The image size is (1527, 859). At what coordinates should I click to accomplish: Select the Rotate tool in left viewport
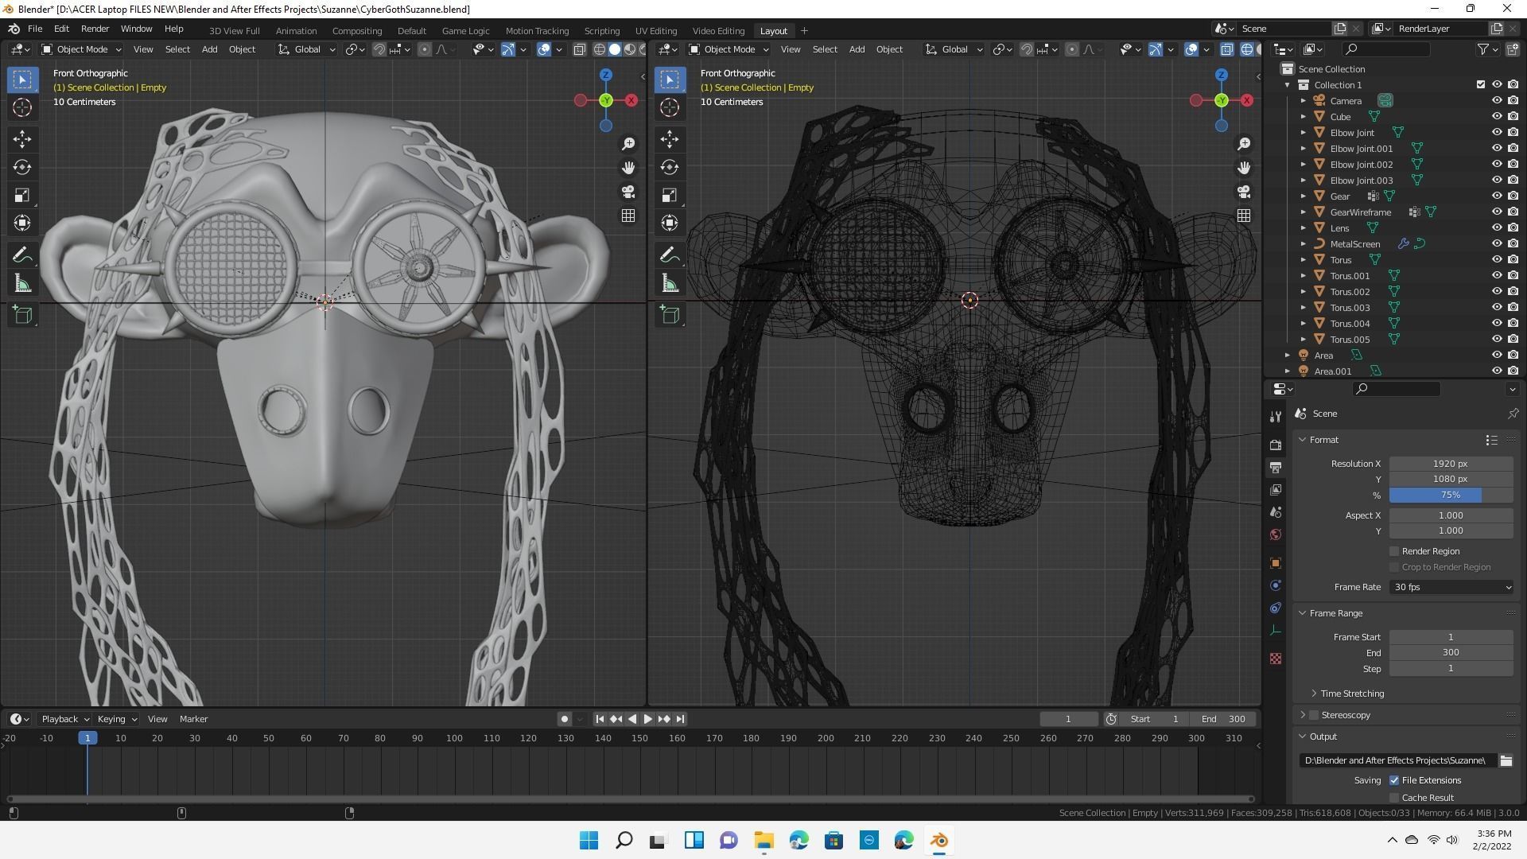[22, 167]
